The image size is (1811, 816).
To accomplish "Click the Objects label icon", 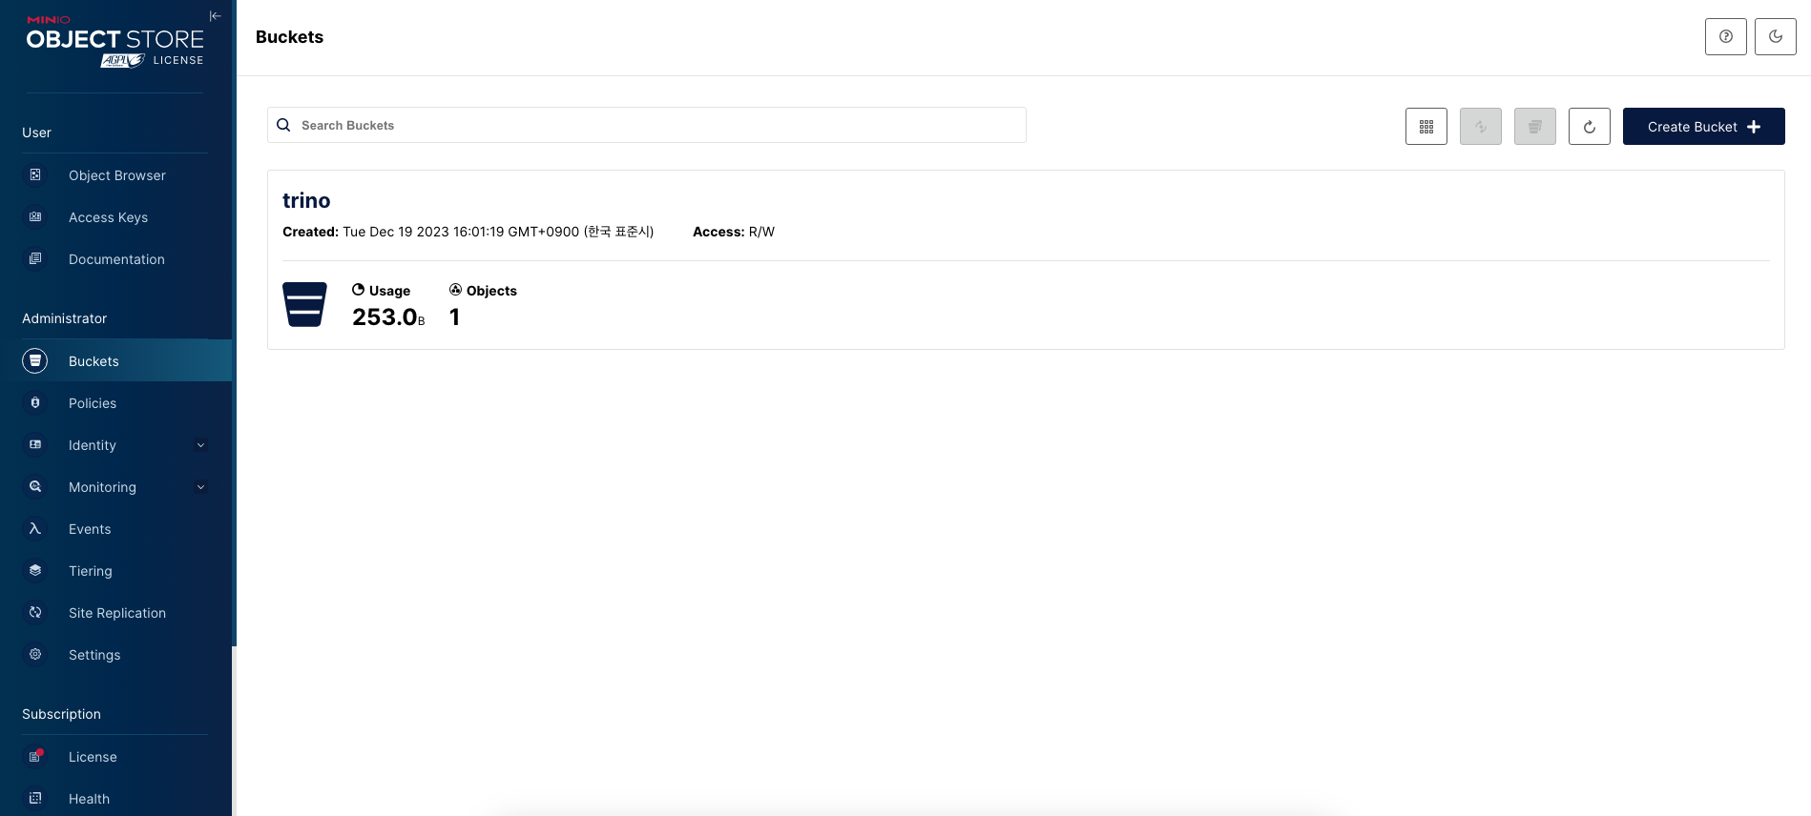I will click(x=455, y=290).
